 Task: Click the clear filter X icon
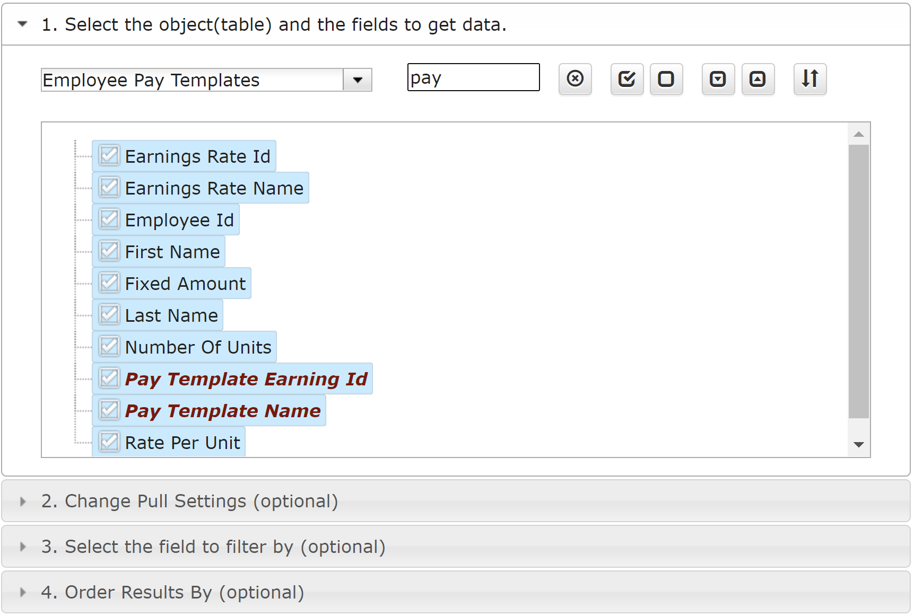[x=575, y=79]
